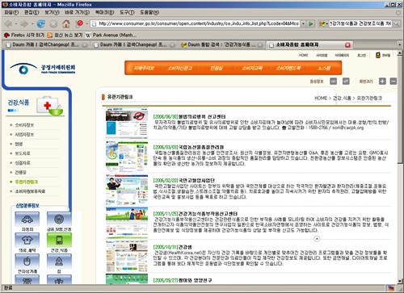Expand the URL bar history dropdown
The image size is (404, 293).
point(303,23)
